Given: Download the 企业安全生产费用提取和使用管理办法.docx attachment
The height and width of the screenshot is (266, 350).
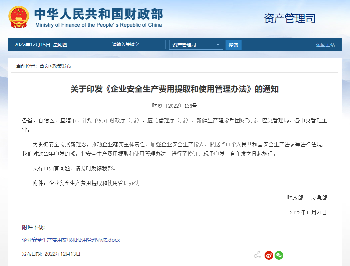Looking at the screenshot, I should point(70,240).
